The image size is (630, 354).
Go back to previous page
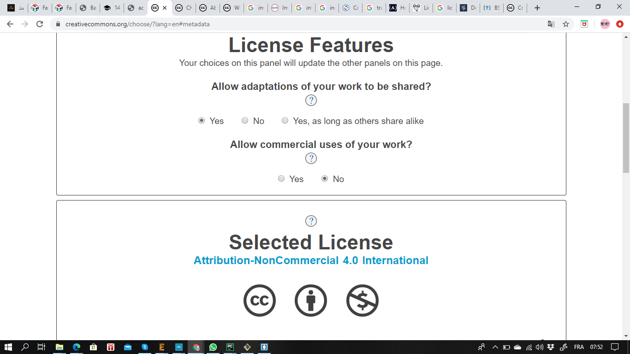(10, 24)
